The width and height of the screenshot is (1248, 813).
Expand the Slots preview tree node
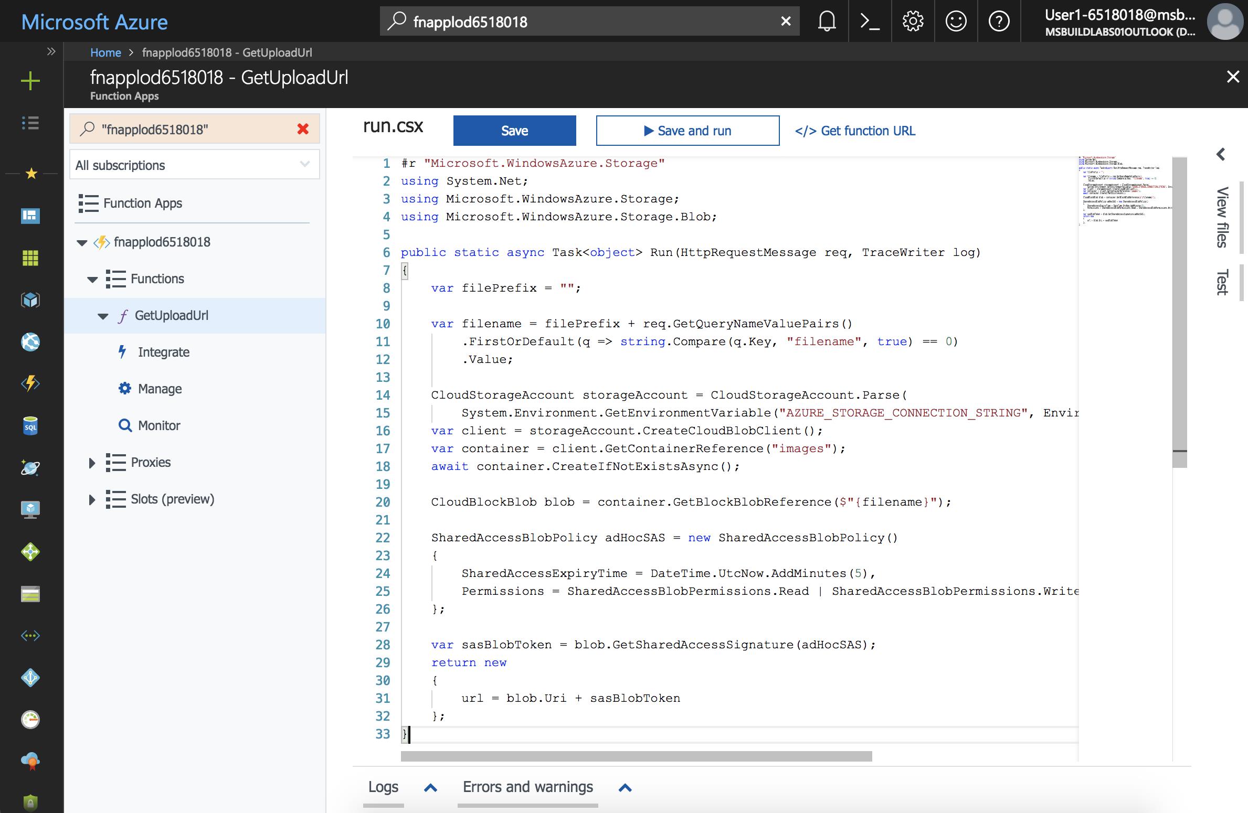[x=91, y=498]
